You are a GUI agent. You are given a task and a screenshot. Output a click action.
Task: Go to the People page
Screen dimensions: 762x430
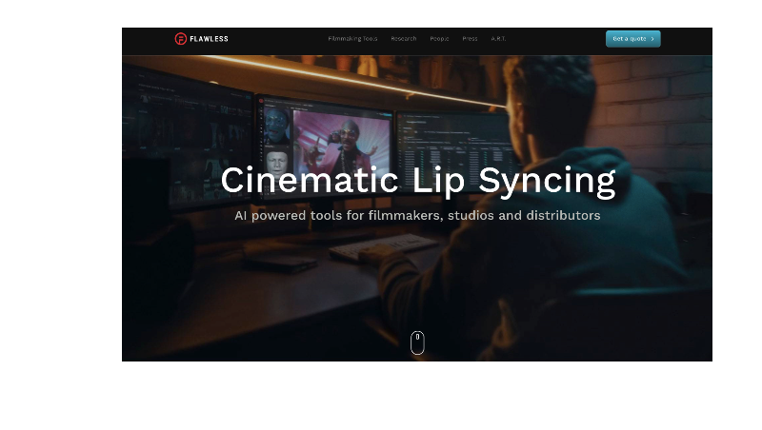click(439, 39)
